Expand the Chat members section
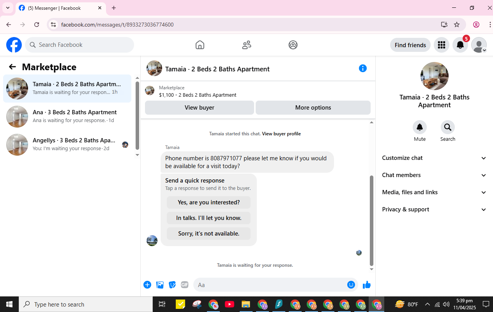 pos(435,175)
